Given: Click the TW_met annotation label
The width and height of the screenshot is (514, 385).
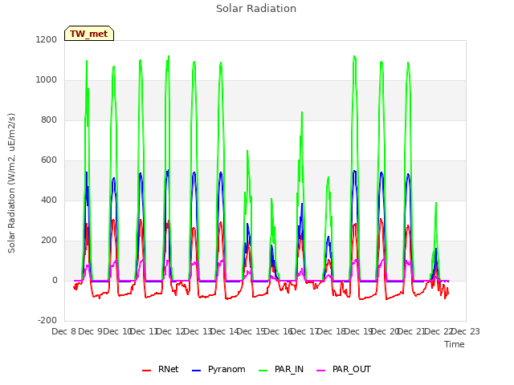Looking at the screenshot, I should point(89,34).
